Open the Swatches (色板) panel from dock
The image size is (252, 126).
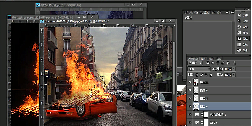[243, 44]
